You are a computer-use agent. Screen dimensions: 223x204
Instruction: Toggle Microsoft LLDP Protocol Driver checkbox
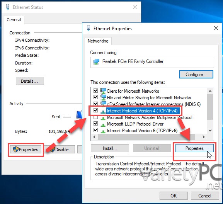coord(95,124)
